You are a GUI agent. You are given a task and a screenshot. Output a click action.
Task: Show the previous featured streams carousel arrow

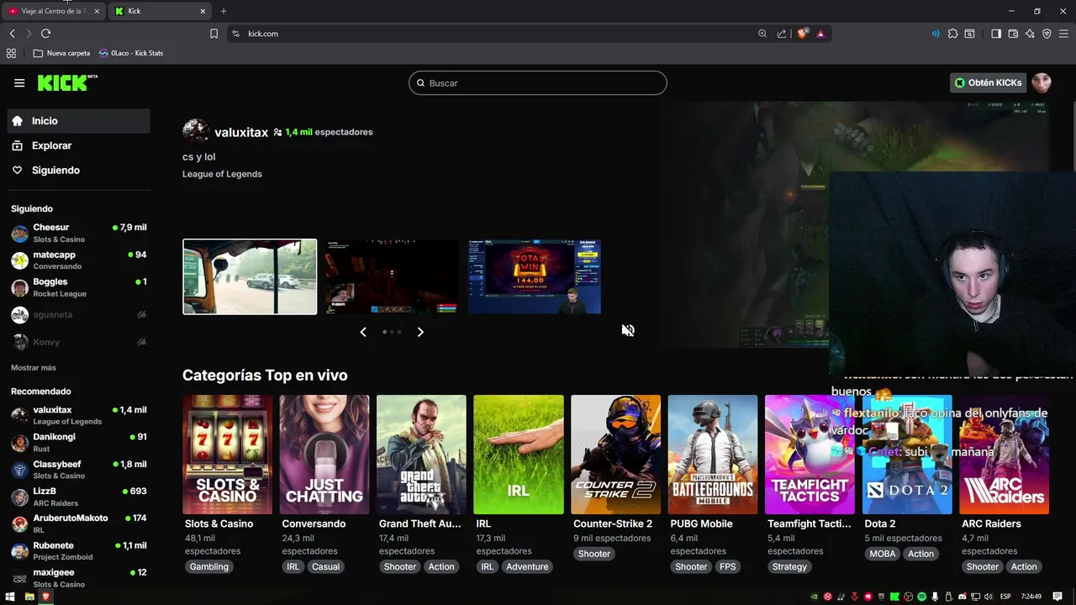(363, 332)
